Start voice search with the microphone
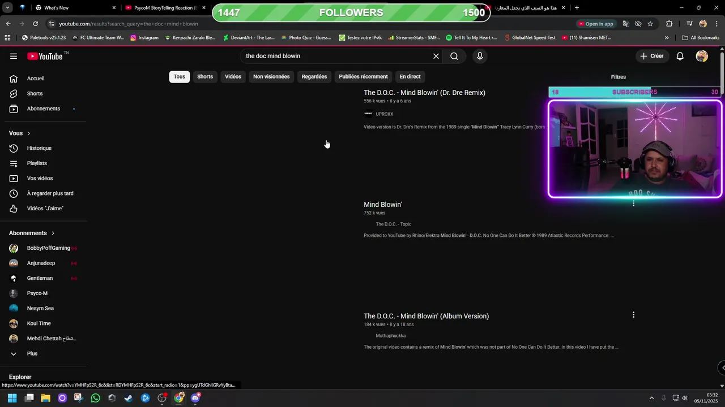The image size is (725, 407). tap(480, 56)
